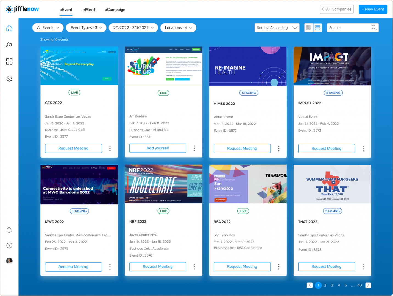Go back to All Companies
Image resolution: width=393 pixels, height=296 pixels.
337,9
